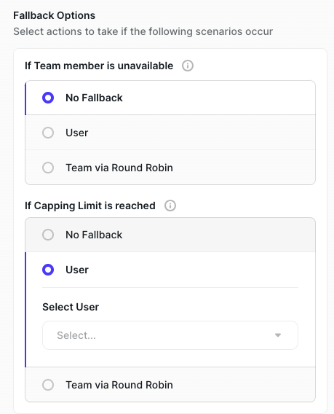Open info icon beside Team member unavailable
Screen dimensions: 334x414
coord(188,66)
